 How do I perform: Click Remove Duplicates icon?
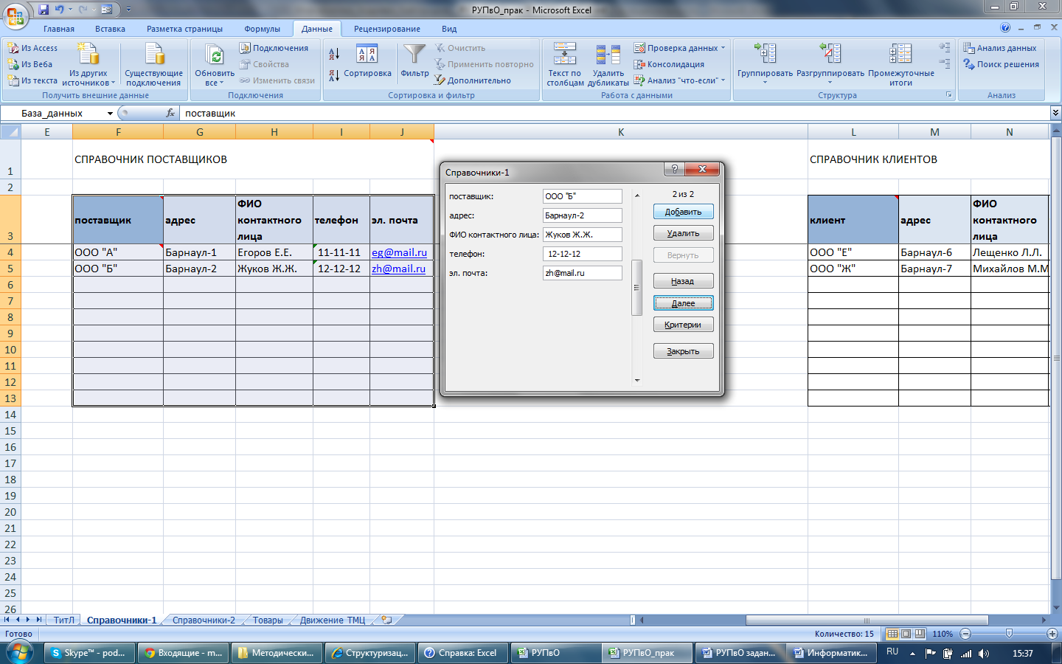point(608,54)
